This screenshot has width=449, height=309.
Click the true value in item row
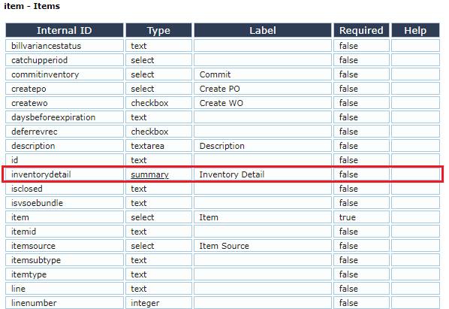click(x=361, y=217)
